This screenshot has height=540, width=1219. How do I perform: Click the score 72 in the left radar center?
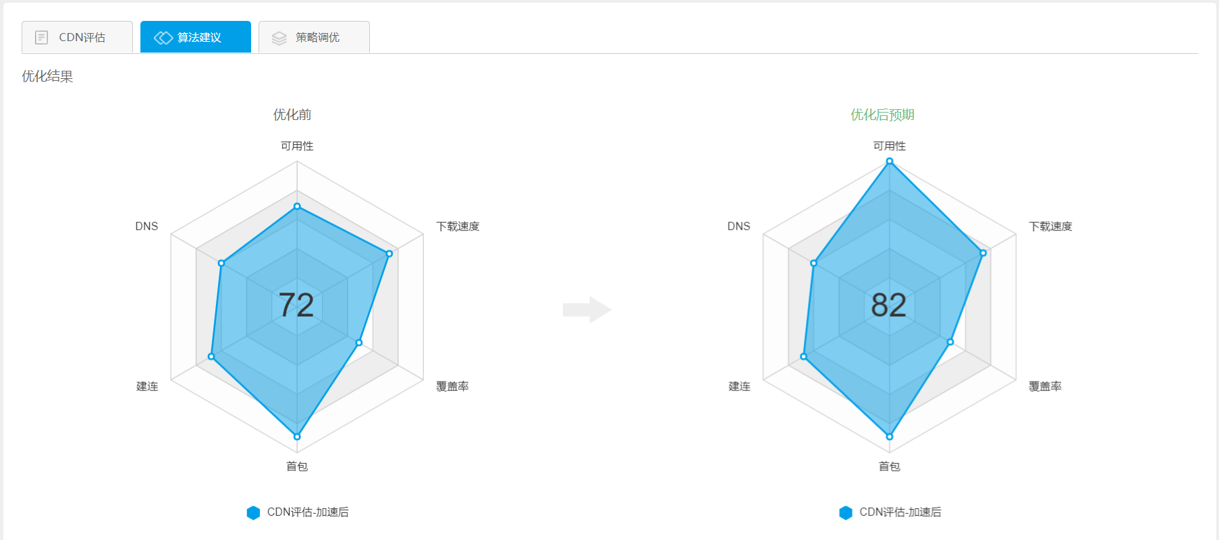pos(296,305)
